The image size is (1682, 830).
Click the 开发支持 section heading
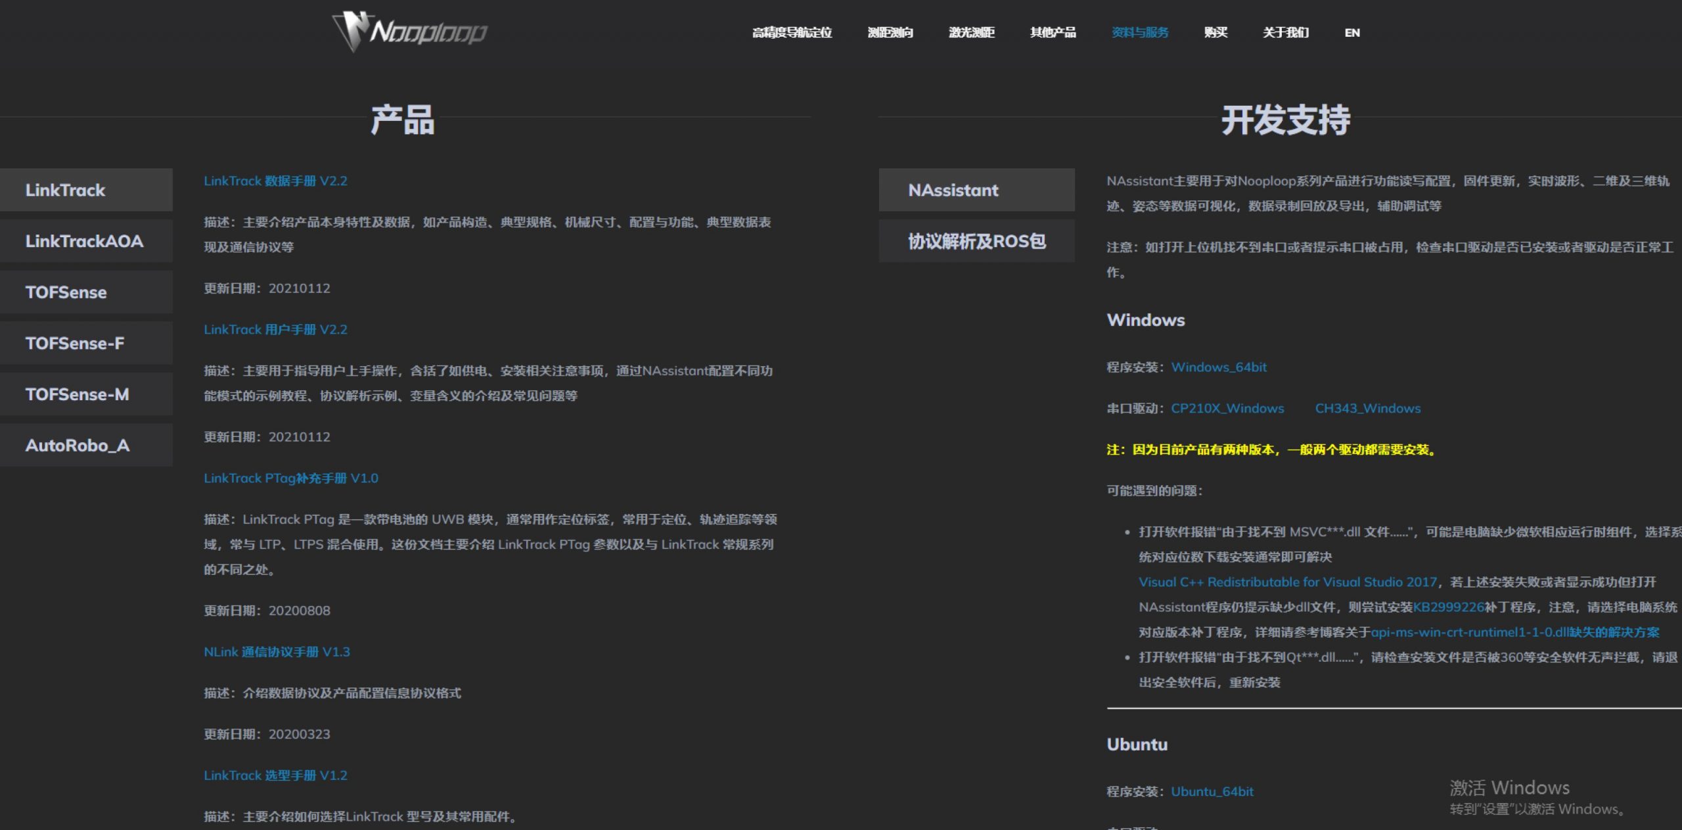[x=1285, y=120]
